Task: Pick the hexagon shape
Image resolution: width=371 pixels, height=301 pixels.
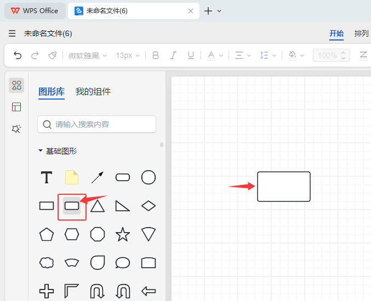Action: click(x=72, y=234)
